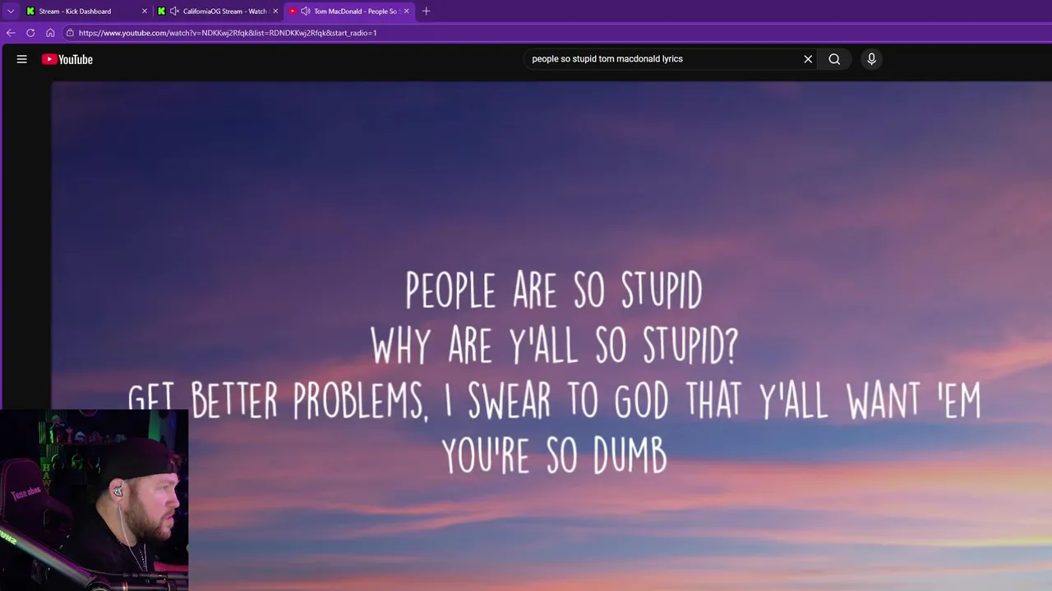Reload the page with the refresh icon

point(30,33)
